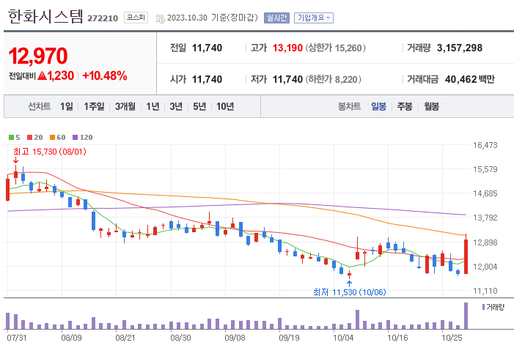514x356 pixels.
Task: Click the trading volume 3,157,298
Action: coord(460,48)
